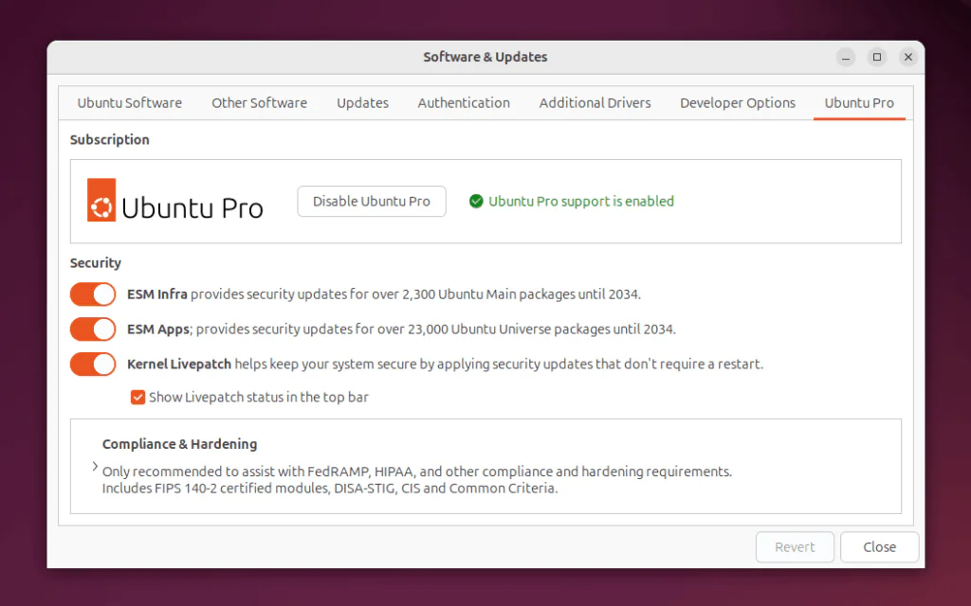The height and width of the screenshot is (606, 971).
Task: Expand the Compliance & Hardening section
Action: (x=95, y=466)
